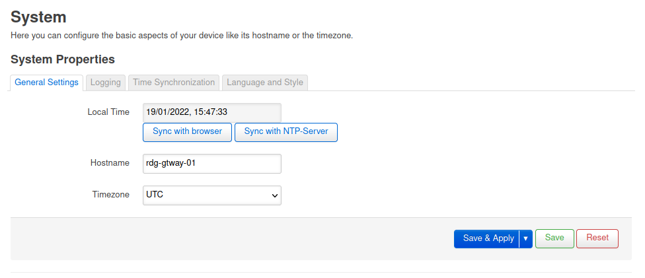The width and height of the screenshot is (645, 278).
Task: Click the device configuration description text
Action: click(x=182, y=36)
